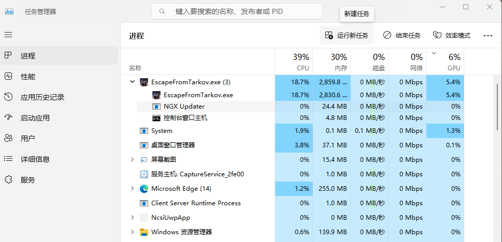Click the 运行新任务 button

[x=347, y=36]
